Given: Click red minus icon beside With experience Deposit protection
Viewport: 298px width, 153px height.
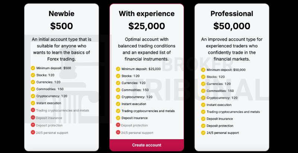Looking at the screenshot, I should click(118, 125).
